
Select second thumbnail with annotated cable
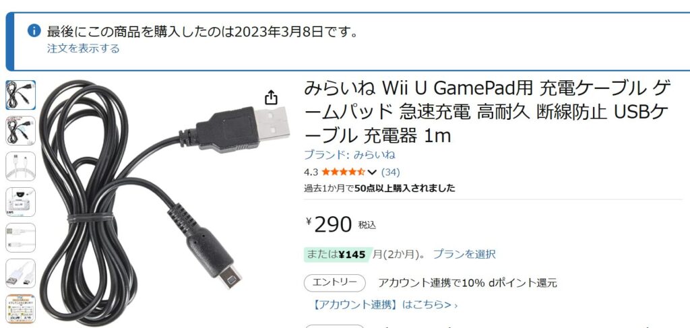21,131
